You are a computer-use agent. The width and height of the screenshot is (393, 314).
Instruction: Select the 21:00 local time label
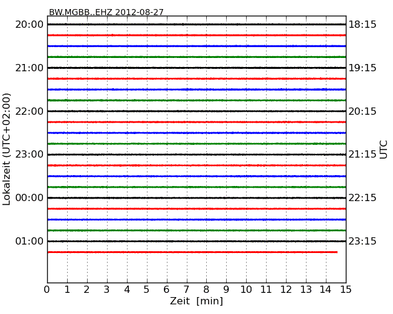tap(30, 68)
